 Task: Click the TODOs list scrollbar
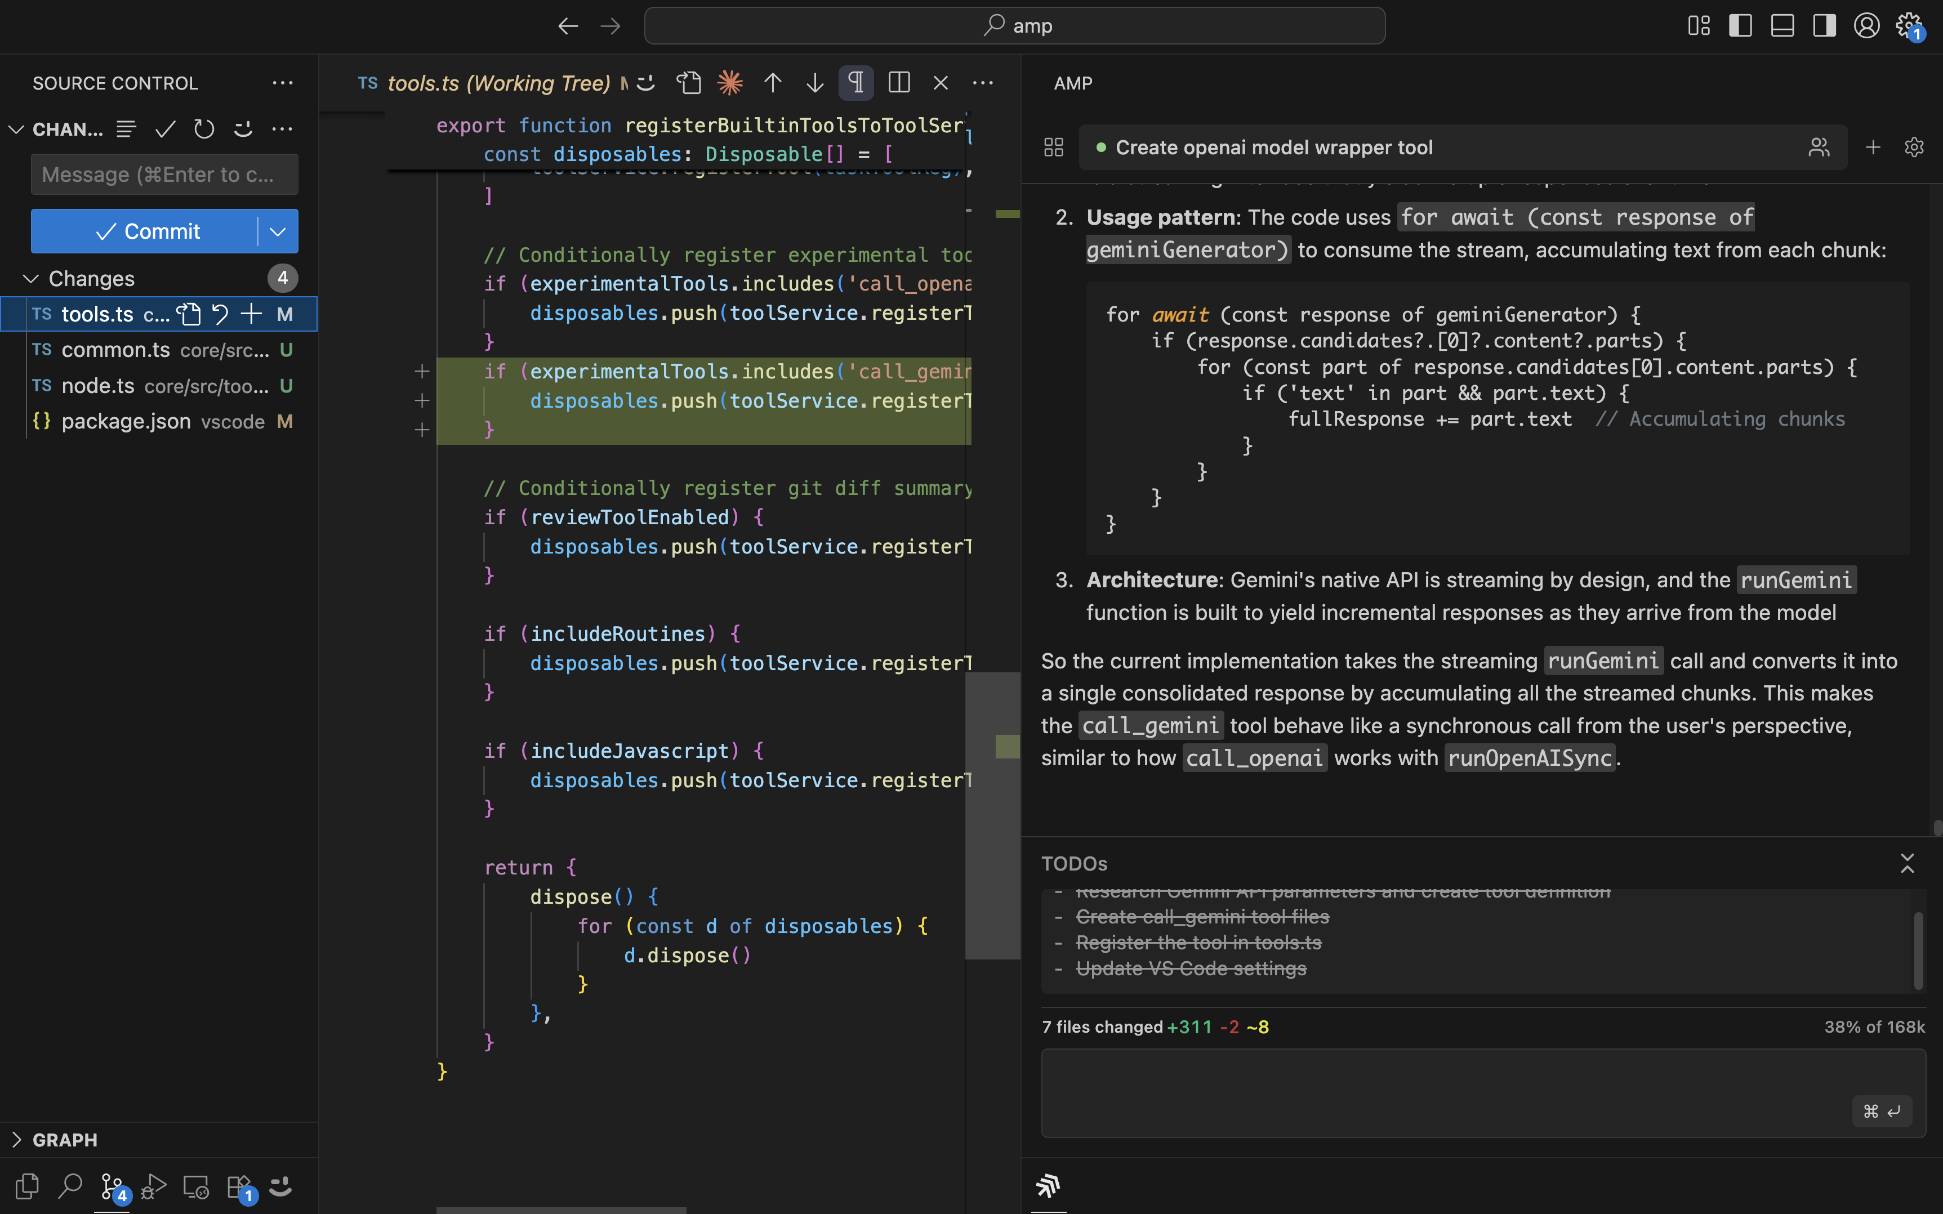point(1918,950)
